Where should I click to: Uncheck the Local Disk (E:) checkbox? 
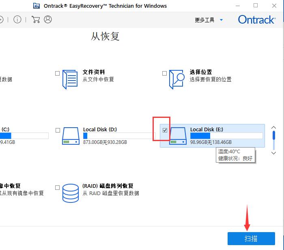pos(165,130)
